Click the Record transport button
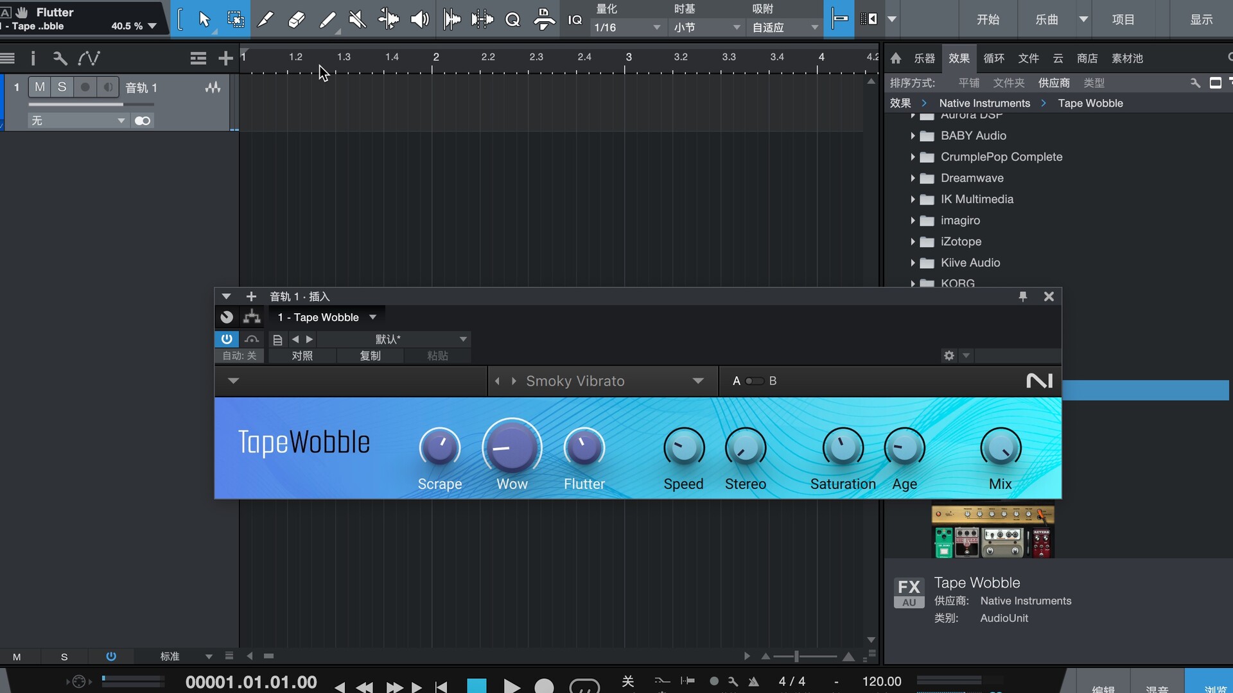The image size is (1233, 693). 544,686
